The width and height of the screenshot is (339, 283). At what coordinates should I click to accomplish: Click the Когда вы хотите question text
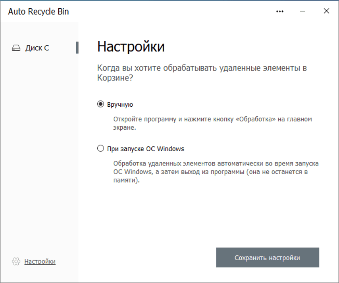(202, 73)
